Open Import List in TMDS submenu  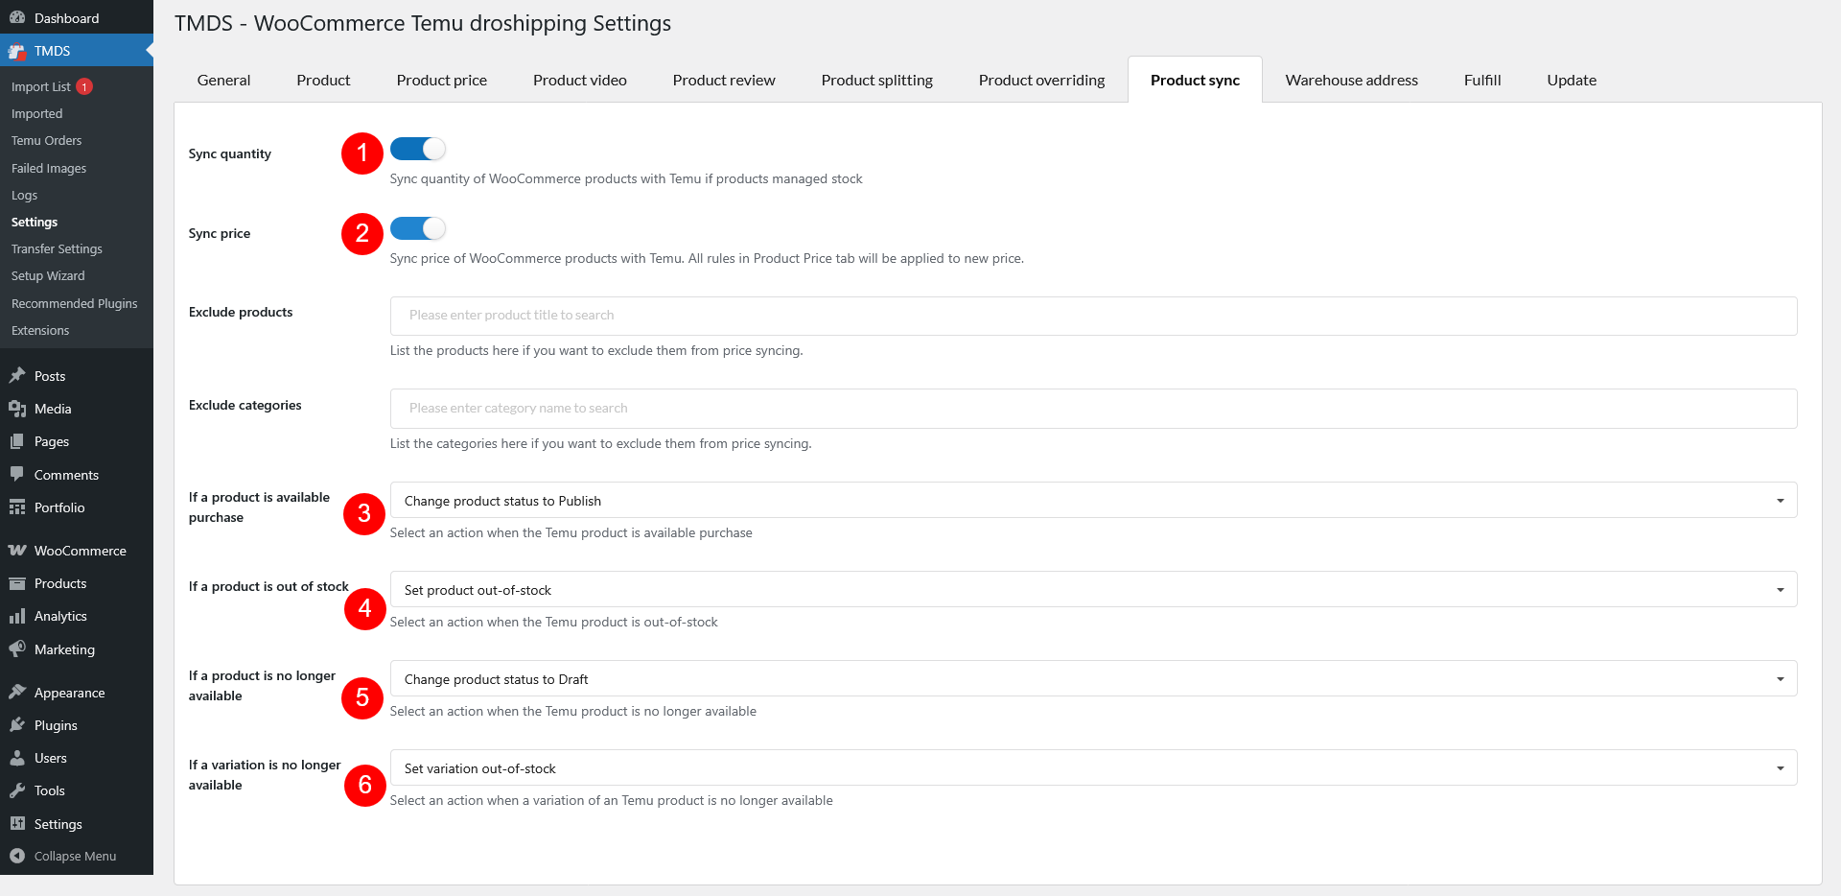(x=41, y=86)
